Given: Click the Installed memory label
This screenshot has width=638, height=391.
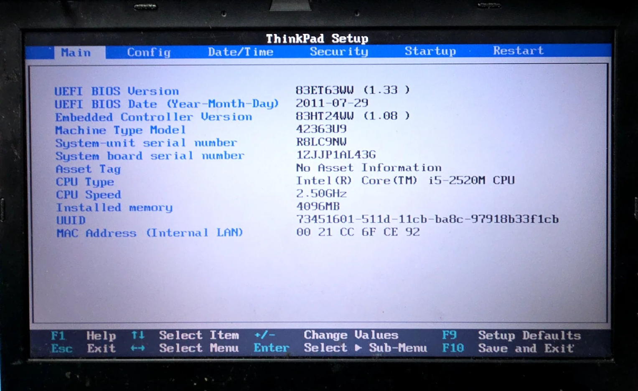Looking at the screenshot, I should 114,208.
